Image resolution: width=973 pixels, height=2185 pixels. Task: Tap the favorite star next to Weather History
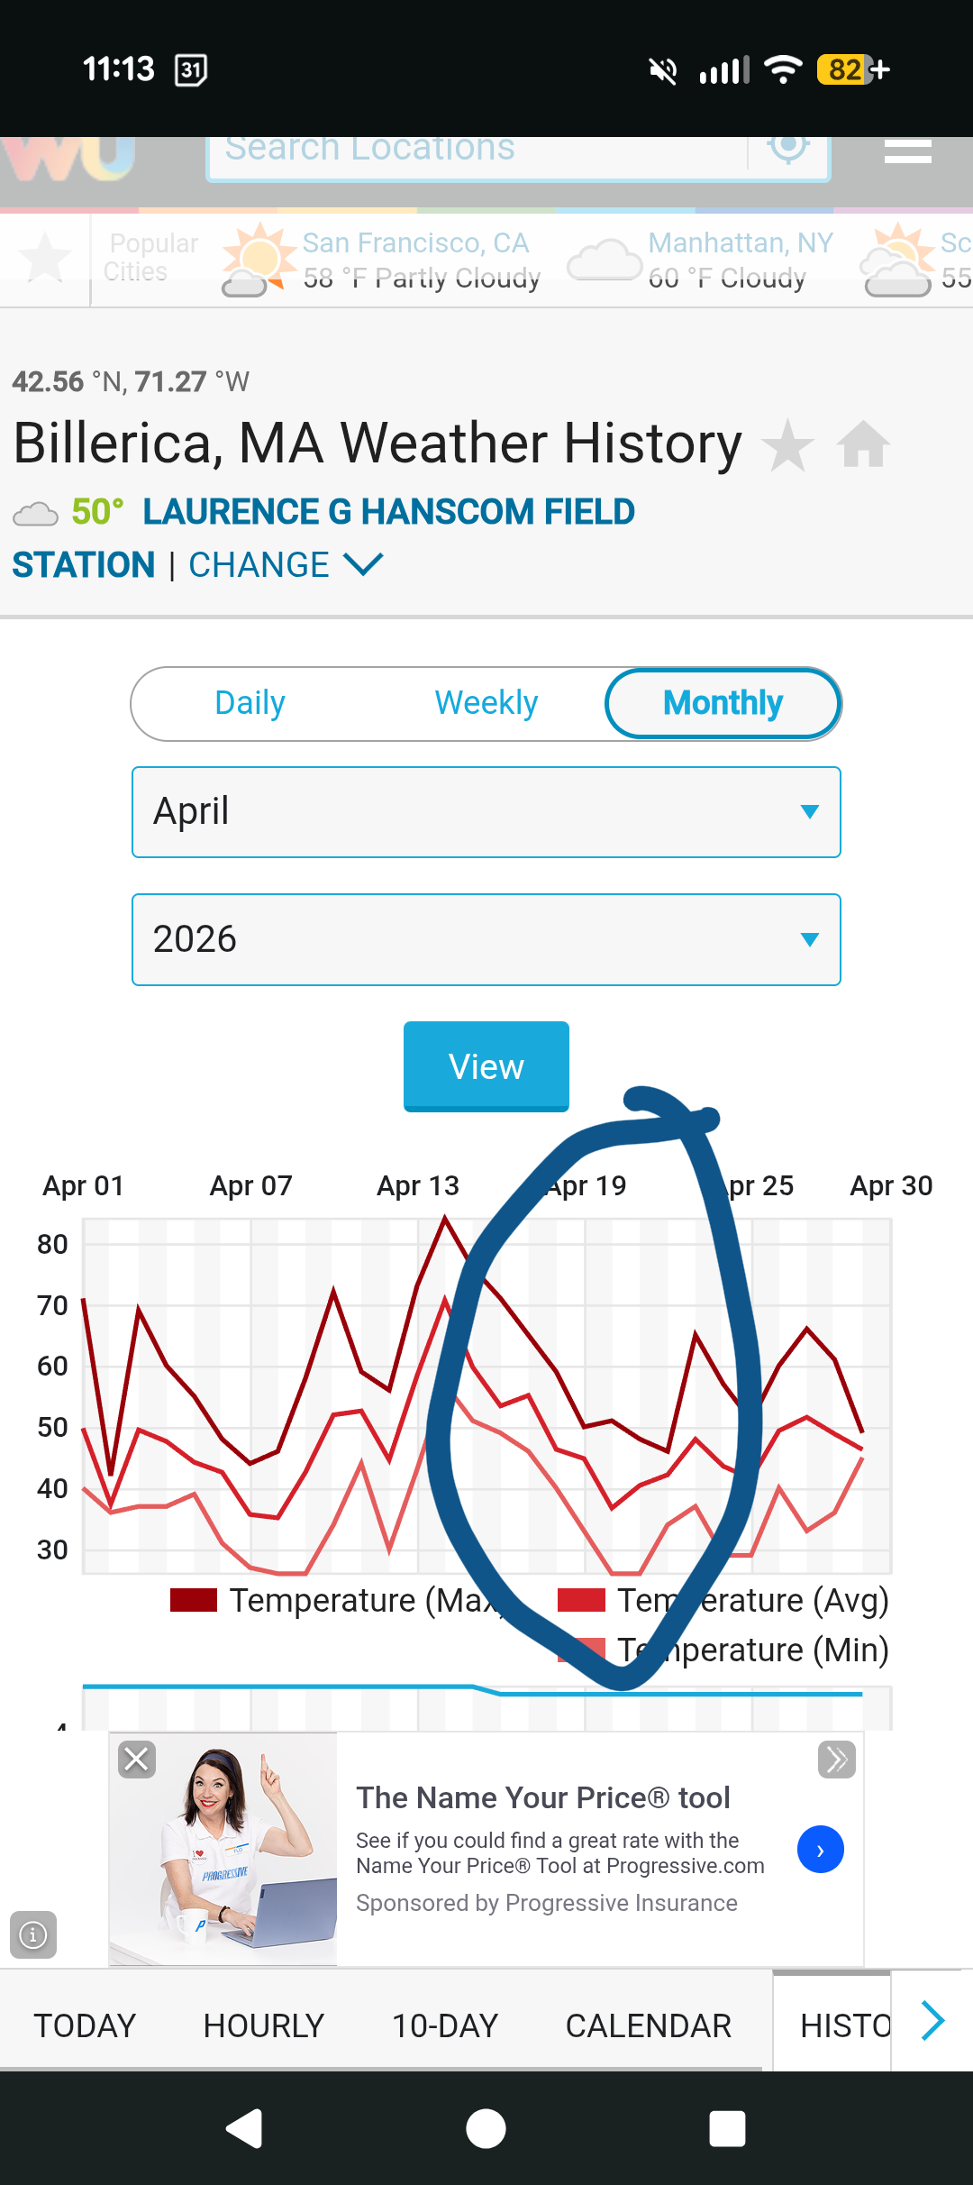pos(787,445)
